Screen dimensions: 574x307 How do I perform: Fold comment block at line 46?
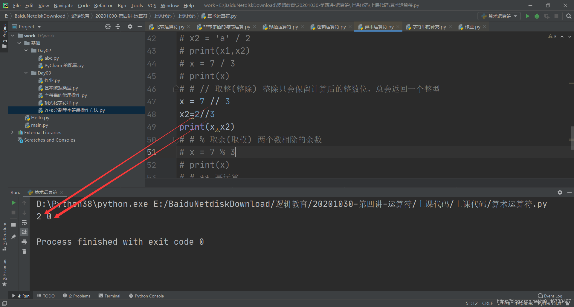pyautogui.click(x=176, y=89)
